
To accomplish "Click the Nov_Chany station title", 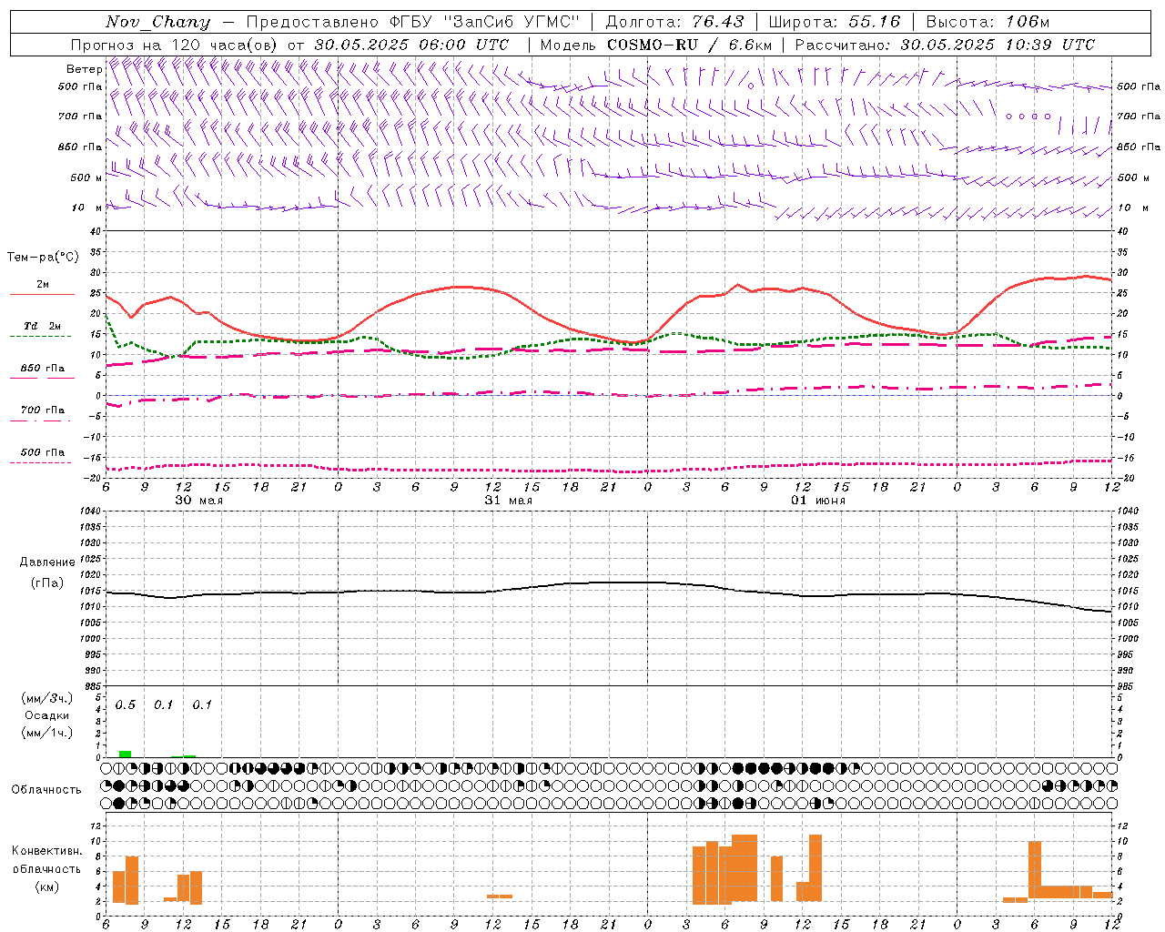I will [157, 22].
